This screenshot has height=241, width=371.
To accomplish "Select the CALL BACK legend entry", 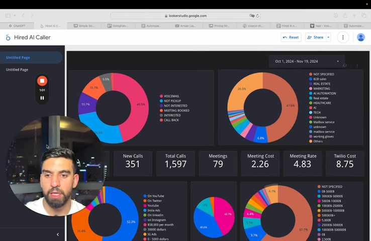I will coord(169,120).
